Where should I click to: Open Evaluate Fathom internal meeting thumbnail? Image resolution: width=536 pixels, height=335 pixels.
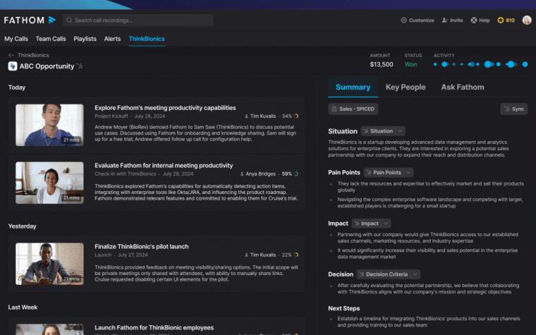[x=49, y=183]
